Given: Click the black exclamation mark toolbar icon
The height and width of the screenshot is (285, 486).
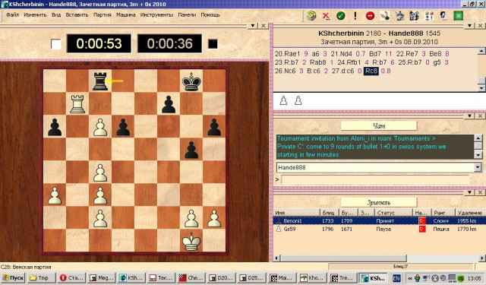Looking at the screenshot, I should [355, 15].
